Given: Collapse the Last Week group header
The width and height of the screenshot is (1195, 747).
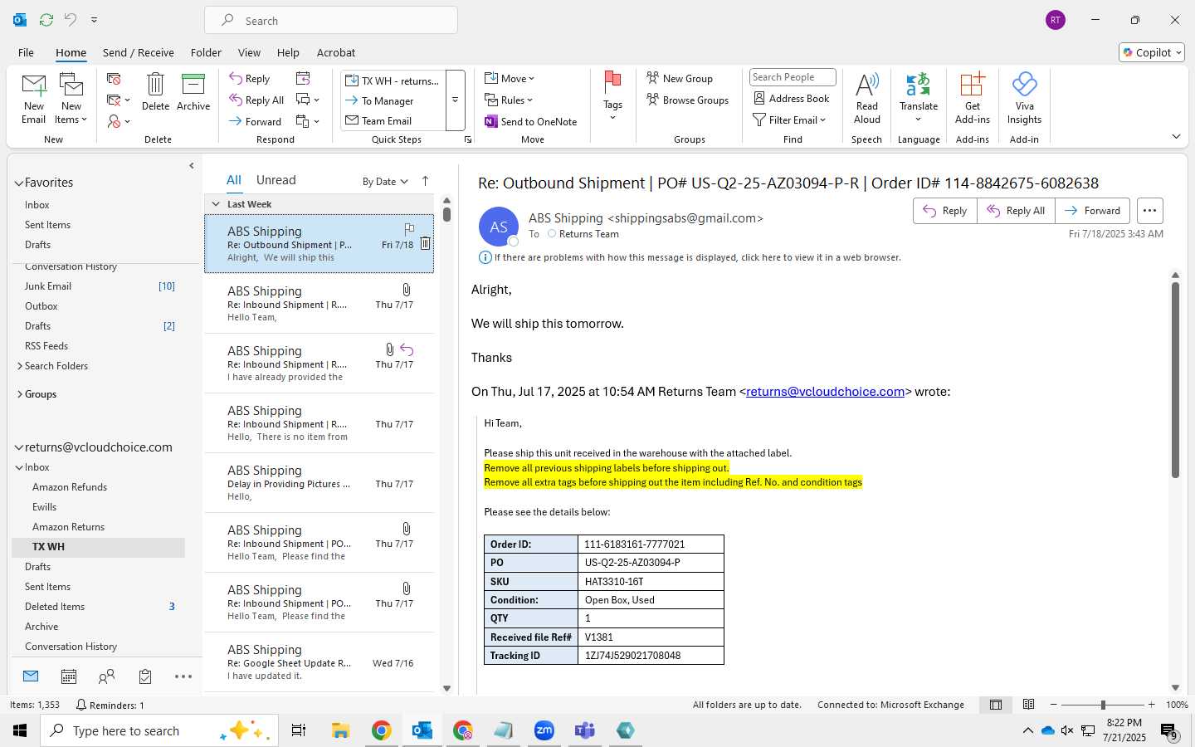Looking at the screenshot, I should point(216,204).
